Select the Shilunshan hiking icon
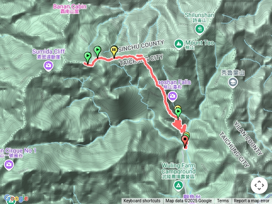 coord(200,29)
